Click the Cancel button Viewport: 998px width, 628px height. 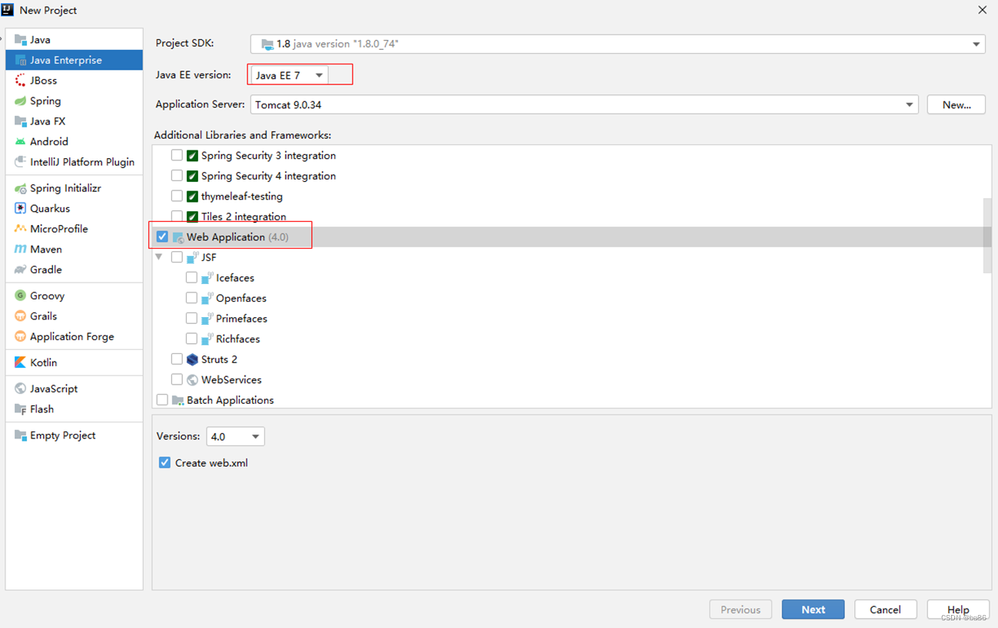(x=885, y=610)
